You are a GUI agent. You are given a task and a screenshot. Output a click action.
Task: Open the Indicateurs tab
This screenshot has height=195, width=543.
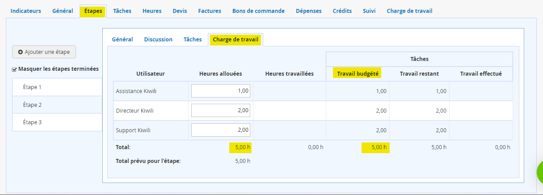click(x=26, y=11)
